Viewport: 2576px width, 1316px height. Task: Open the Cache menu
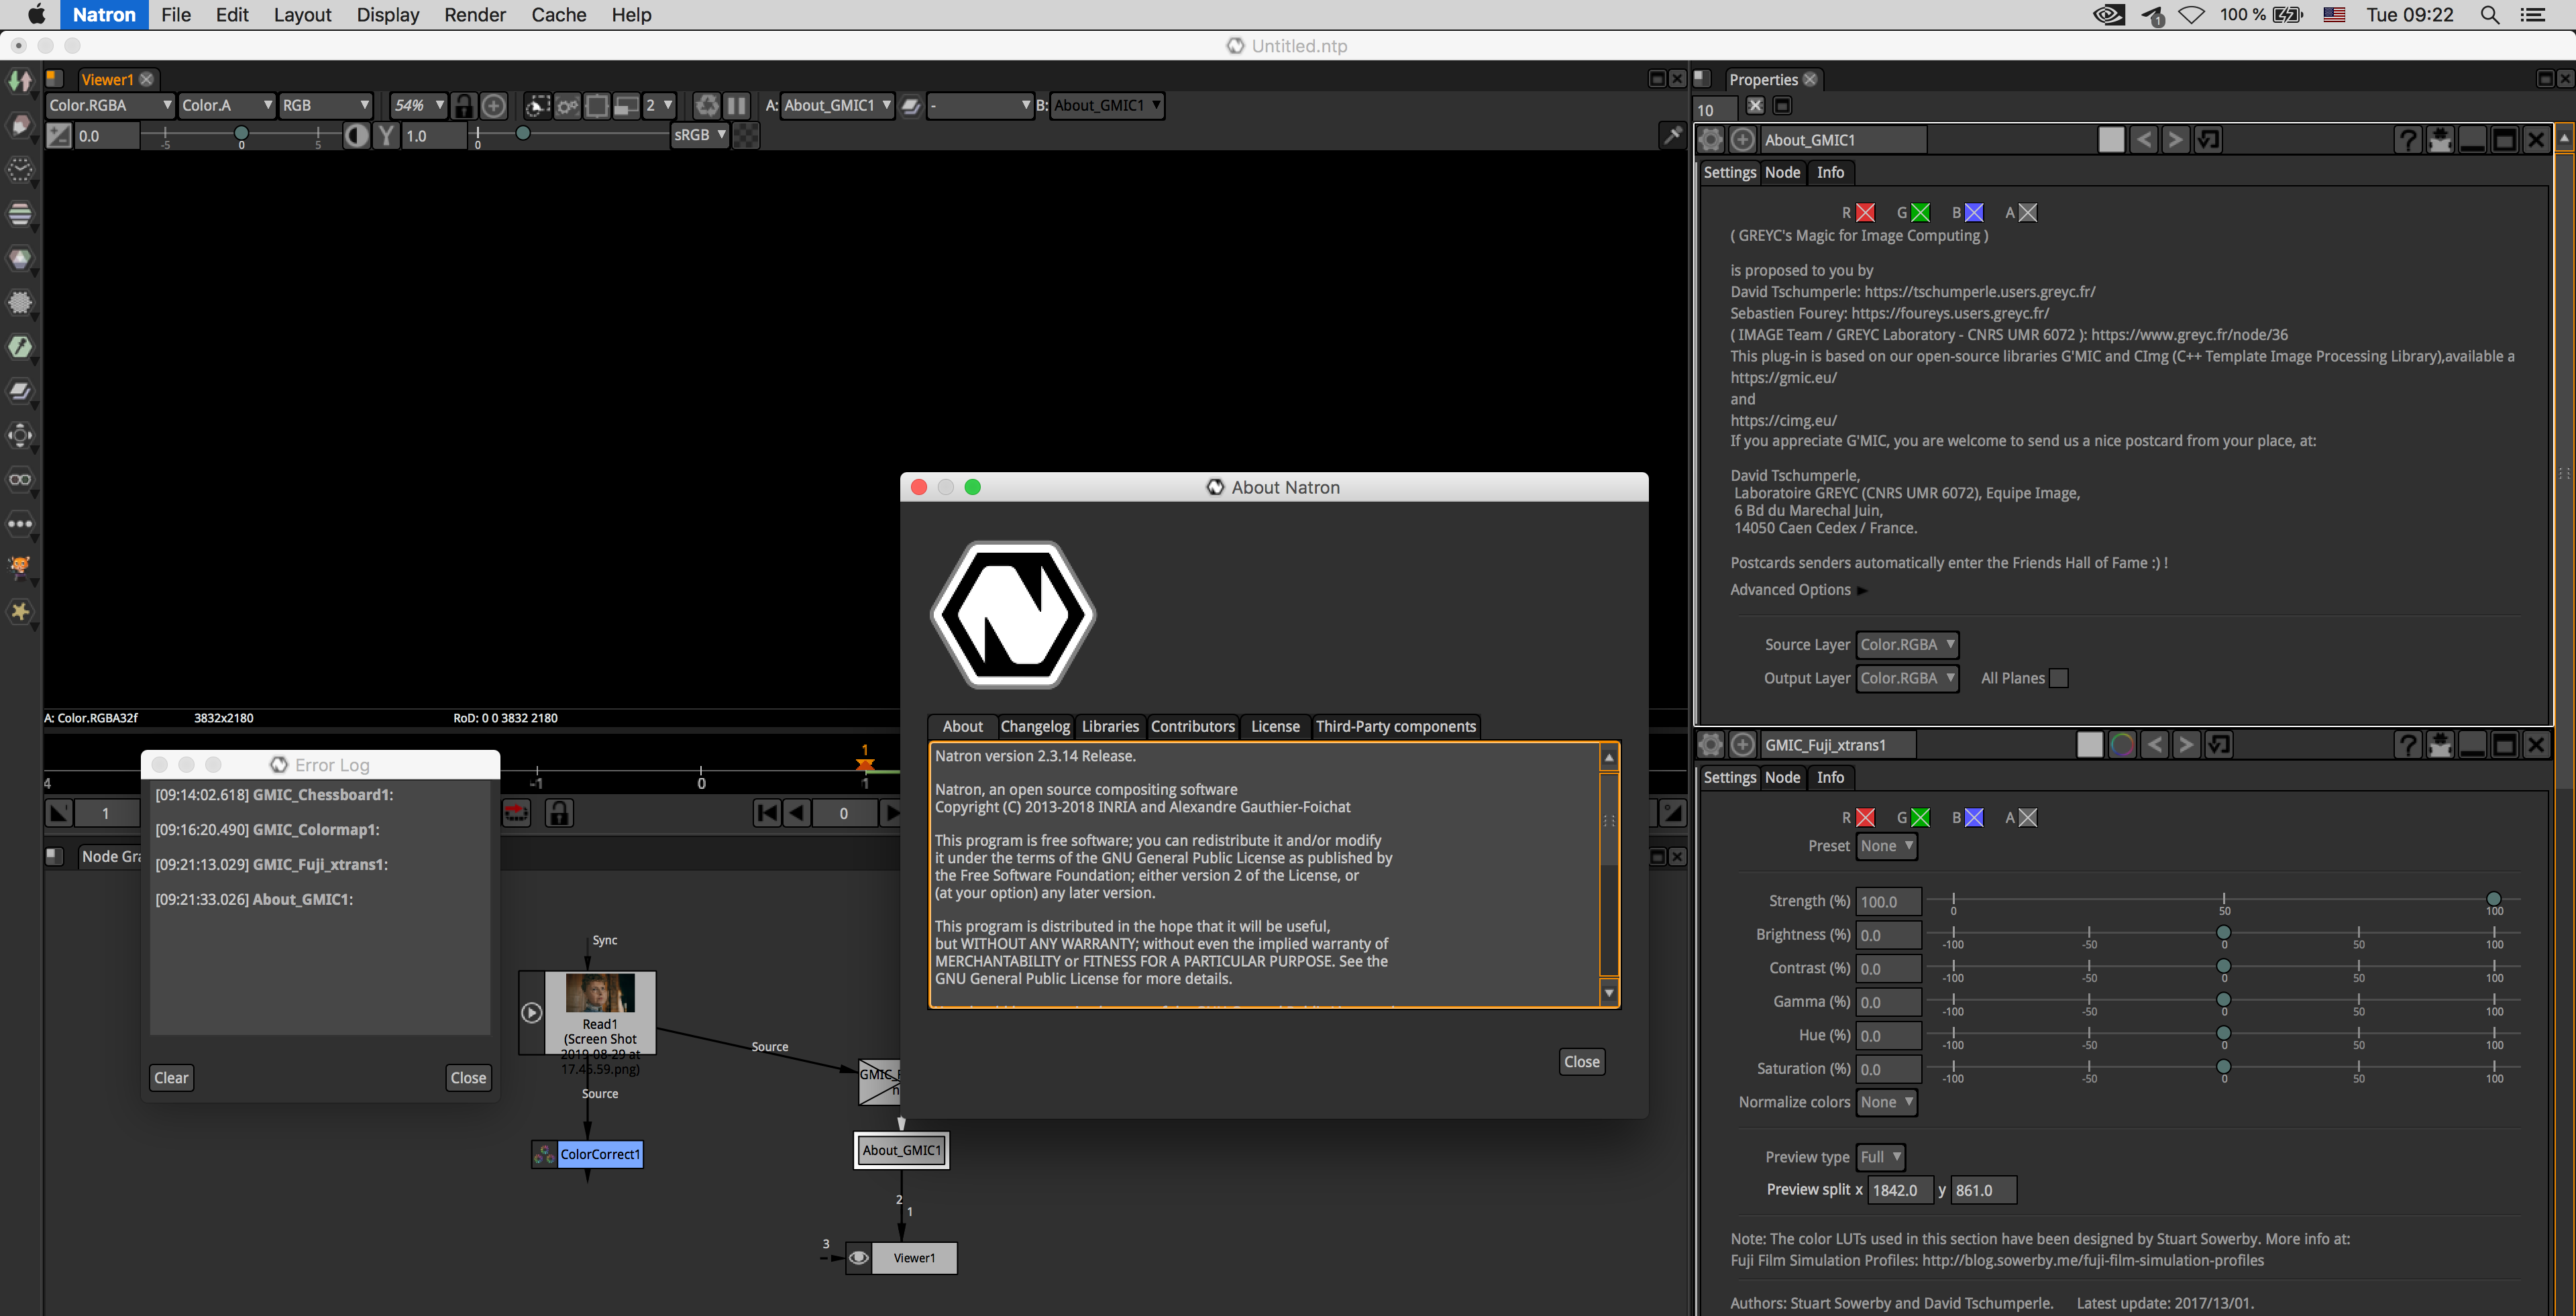click(x=558, y=15)
